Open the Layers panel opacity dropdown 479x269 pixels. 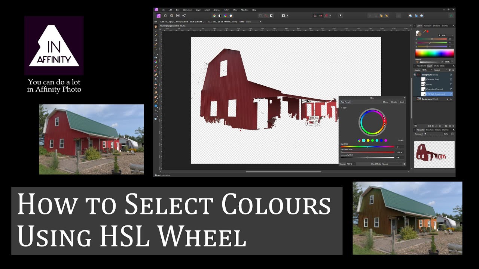pyautogui.click(x=427, y=70)
